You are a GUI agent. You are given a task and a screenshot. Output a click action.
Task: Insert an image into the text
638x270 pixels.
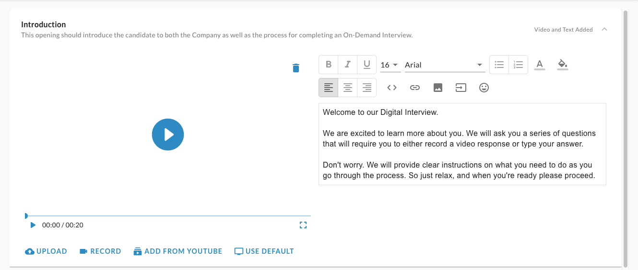point(438,88)
